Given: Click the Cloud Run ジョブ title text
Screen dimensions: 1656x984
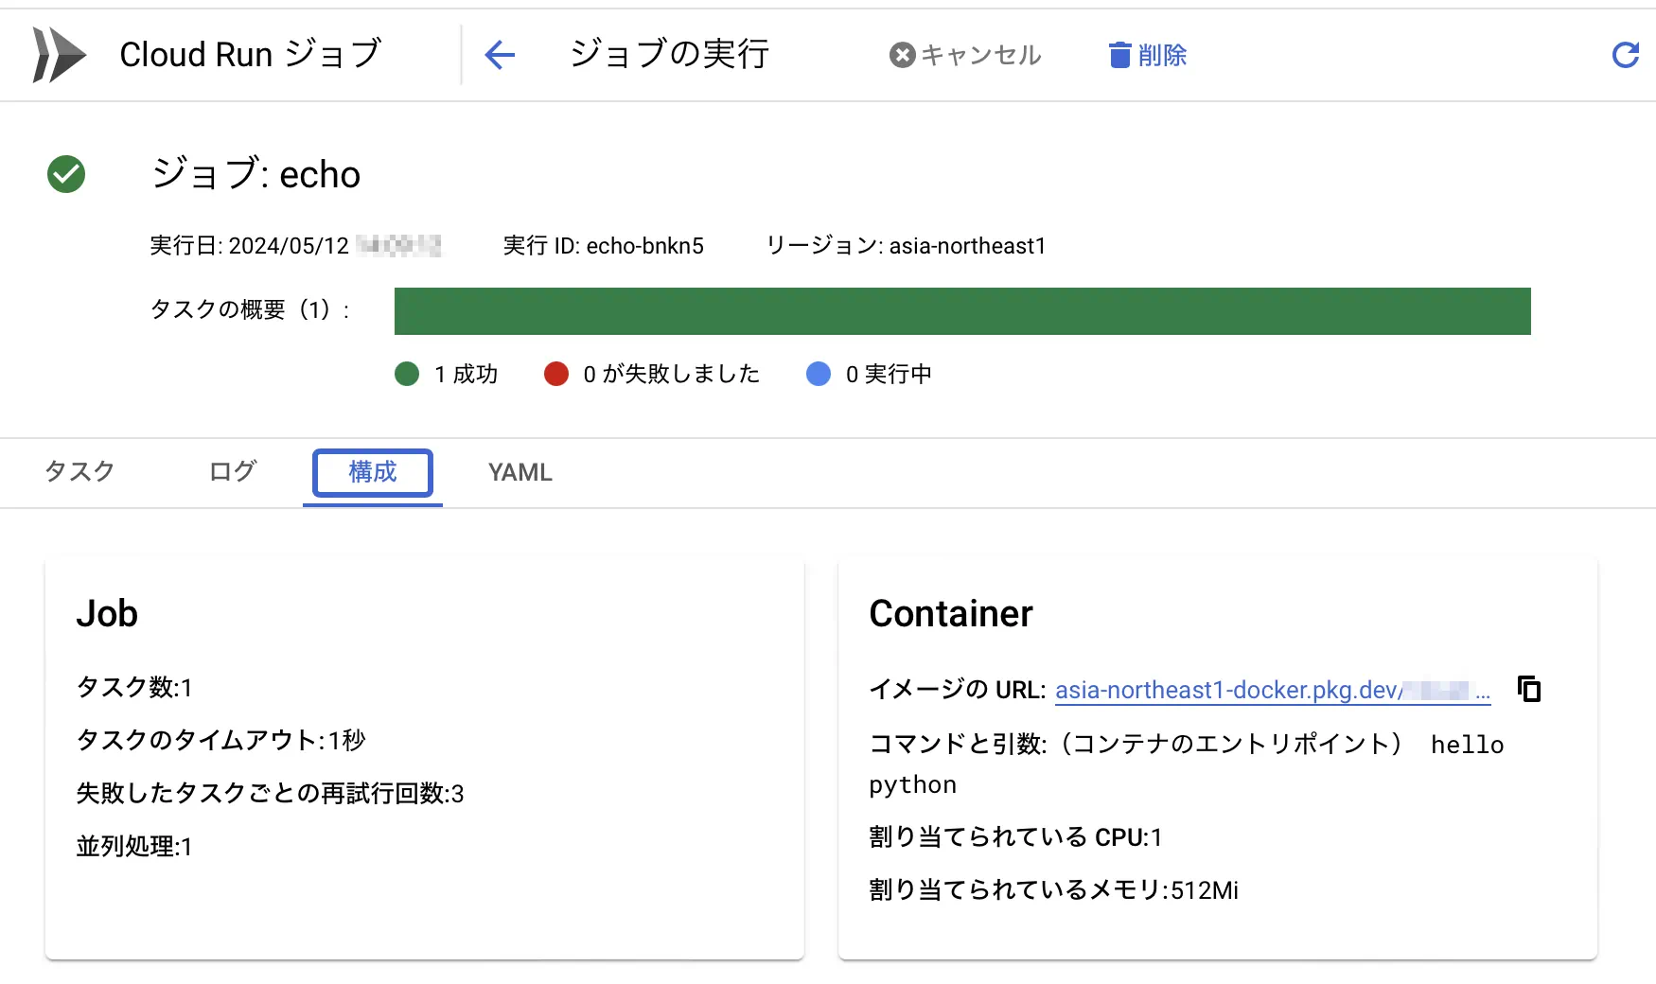Looking at the screenshot, I should 251,54.
